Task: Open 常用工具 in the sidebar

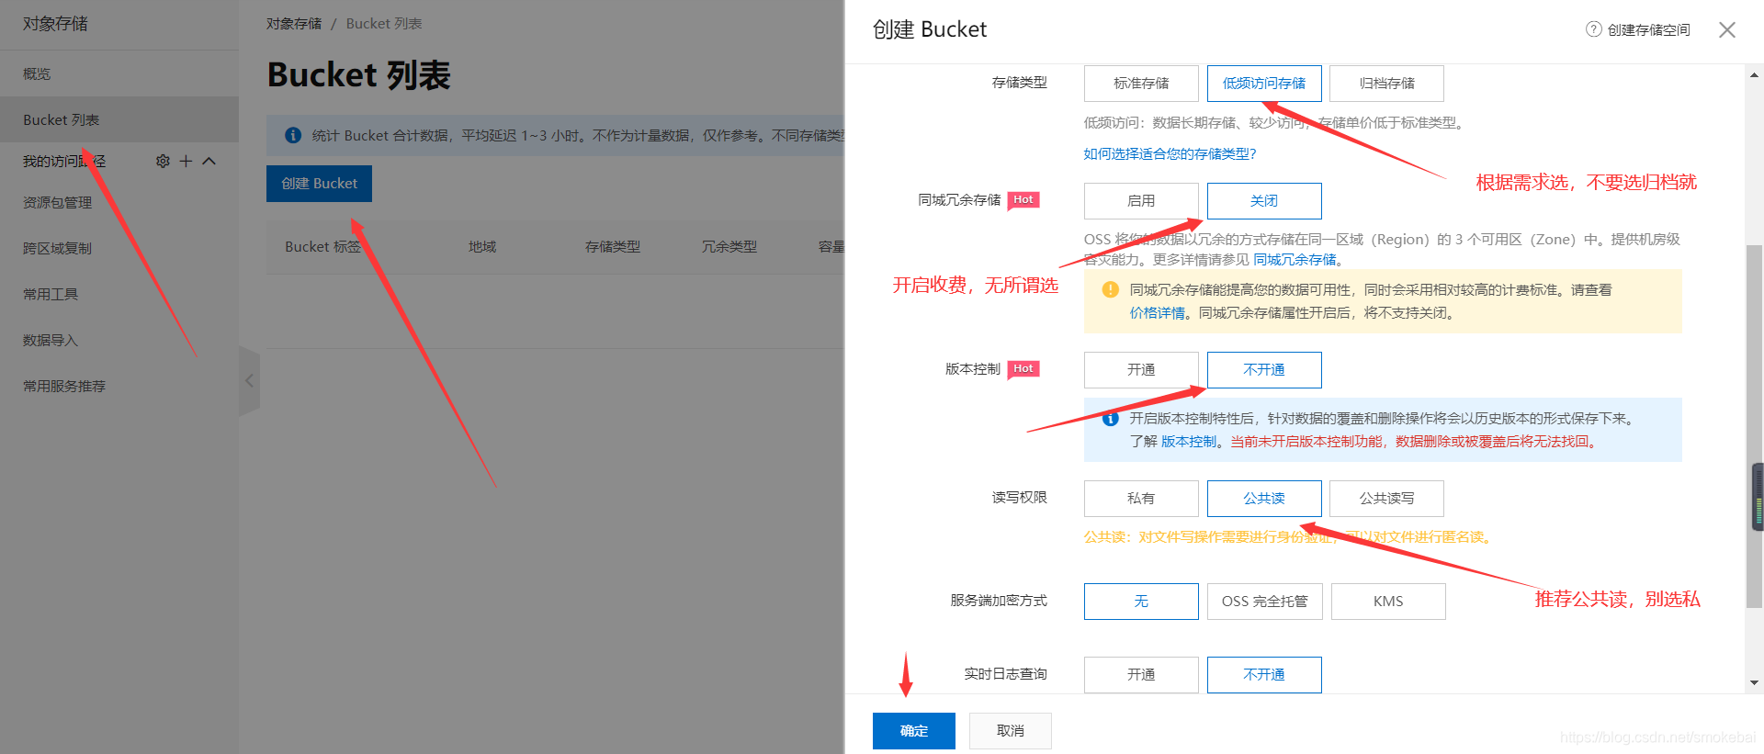Action: 51,294
